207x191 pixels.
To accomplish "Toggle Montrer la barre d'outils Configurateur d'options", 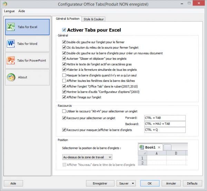I will click(x=64, y=92).
